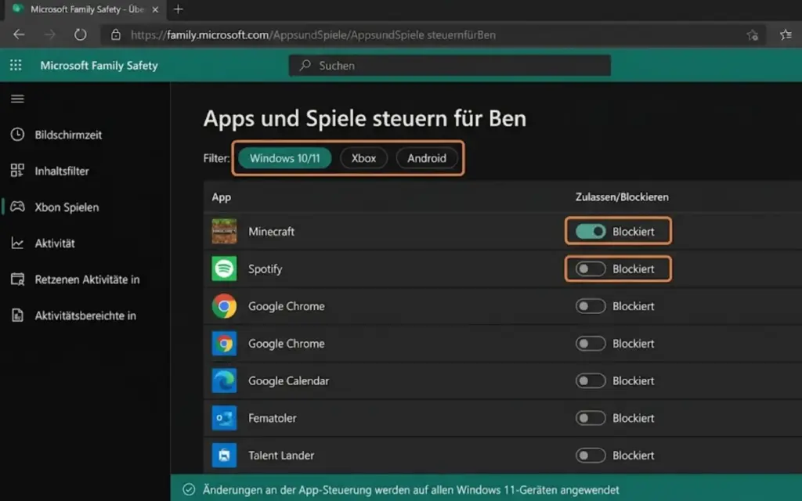Click the address bar lock icon
Viewport: 802px width, 501px height.
[116, 34]
